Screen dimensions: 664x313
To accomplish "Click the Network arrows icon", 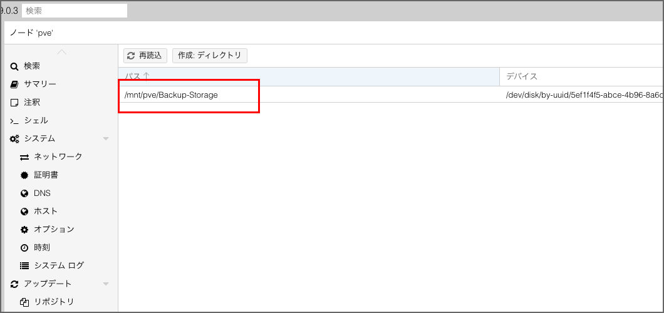I will click(24, 157).
